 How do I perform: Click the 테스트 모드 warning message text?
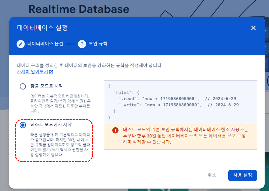tap(185, 136)
